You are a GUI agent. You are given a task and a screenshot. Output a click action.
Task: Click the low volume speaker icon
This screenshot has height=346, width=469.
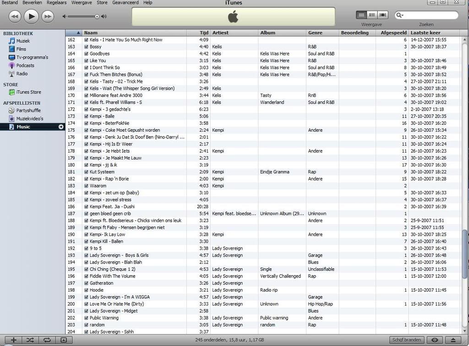(64, 16)
